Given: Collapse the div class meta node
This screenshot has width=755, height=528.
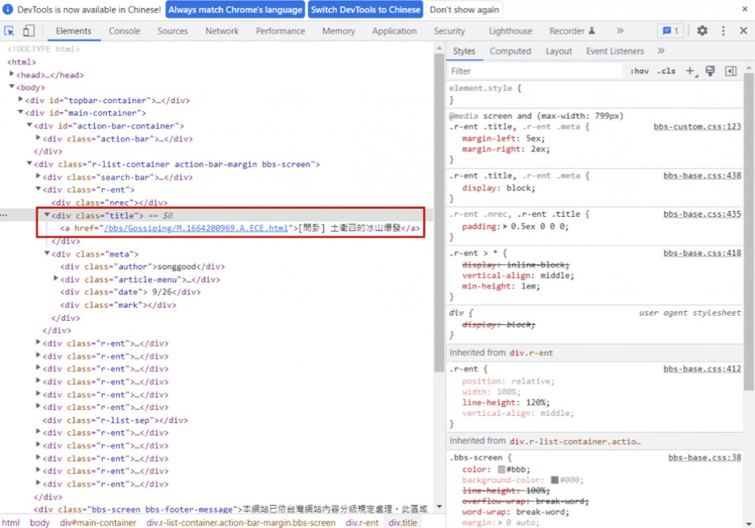Looking at the screenshot, I should click(46, 253).
